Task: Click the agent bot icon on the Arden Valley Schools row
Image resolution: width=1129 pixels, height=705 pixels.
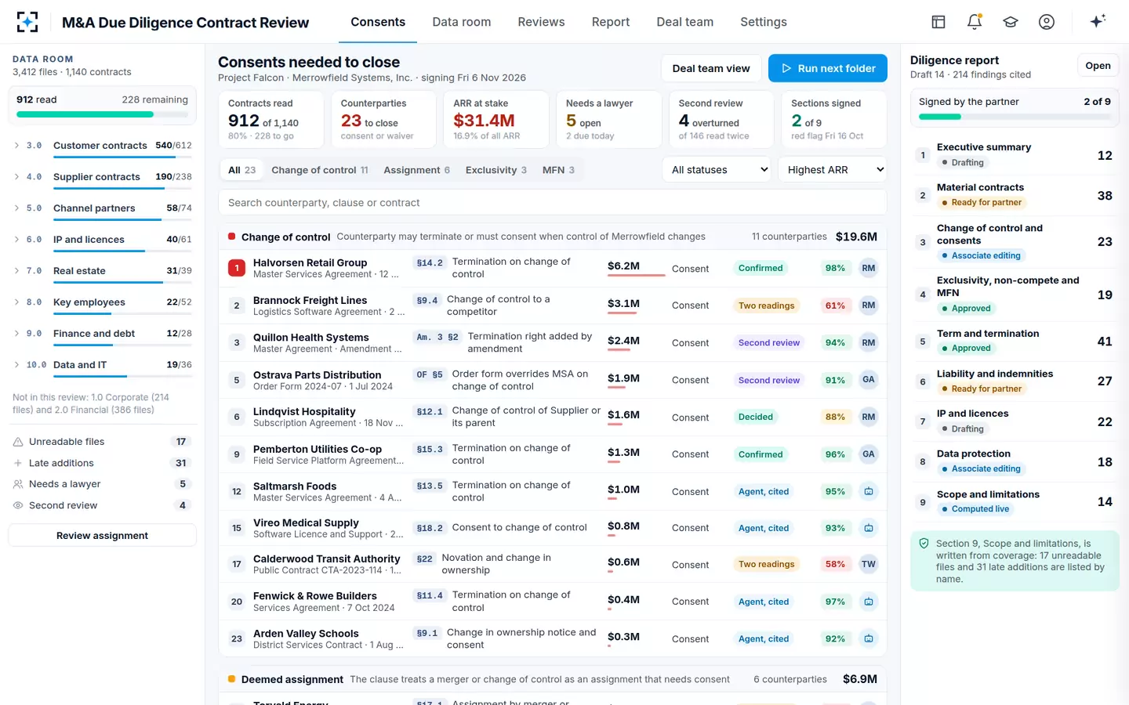Action: tap(869, 638)
